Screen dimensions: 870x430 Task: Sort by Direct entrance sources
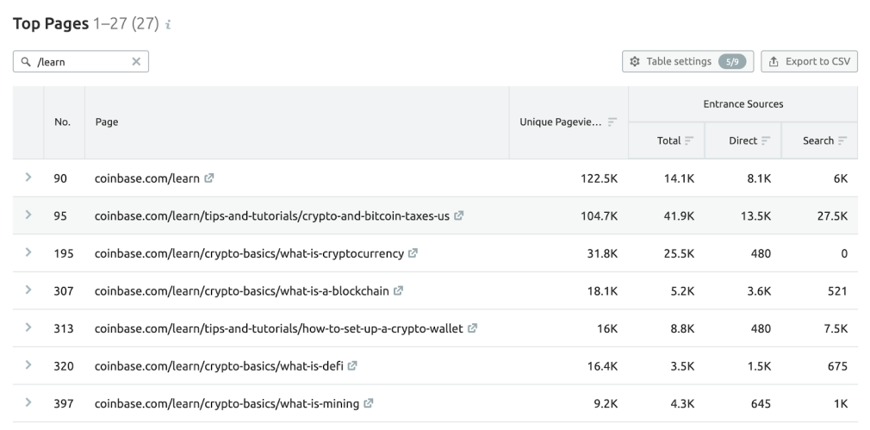coord(766,140)
